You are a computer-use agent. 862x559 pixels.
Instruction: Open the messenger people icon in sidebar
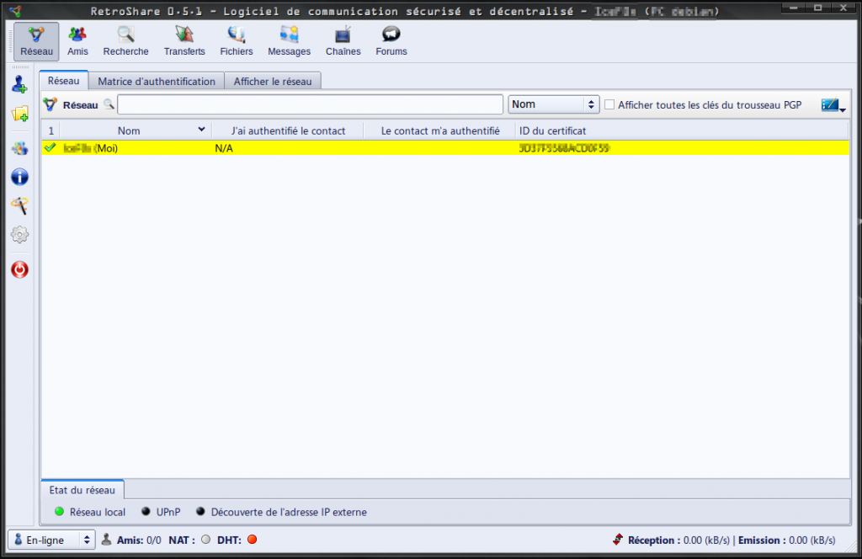coord(20,148)
